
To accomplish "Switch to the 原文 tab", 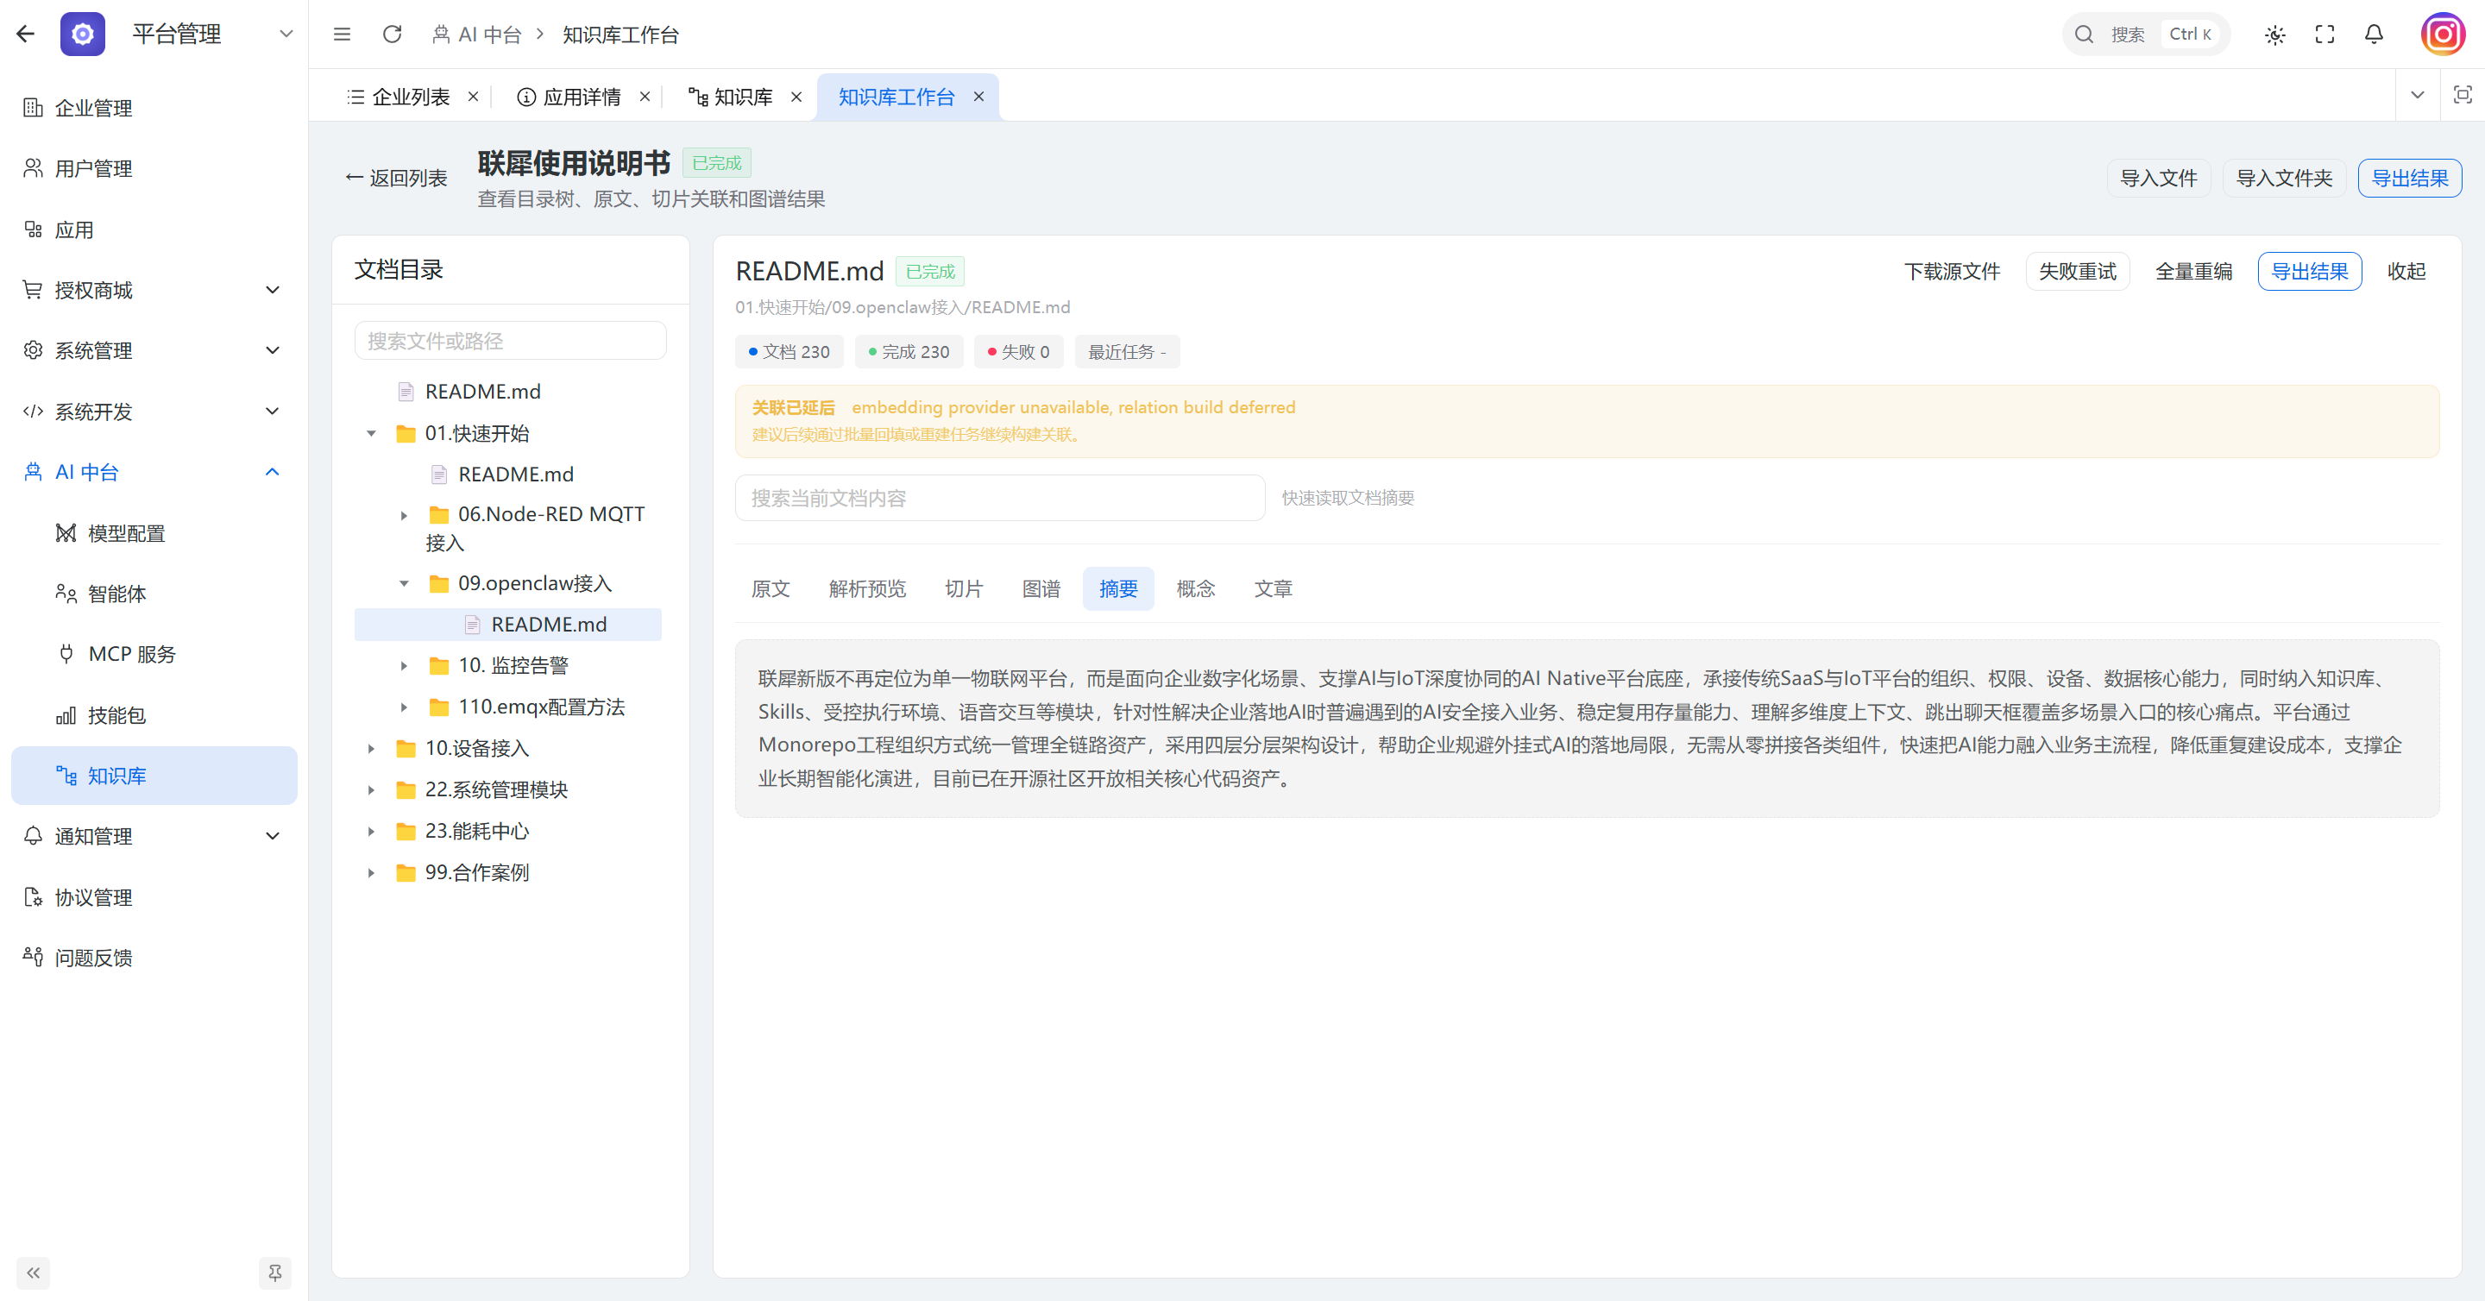I will pos(771,588).
